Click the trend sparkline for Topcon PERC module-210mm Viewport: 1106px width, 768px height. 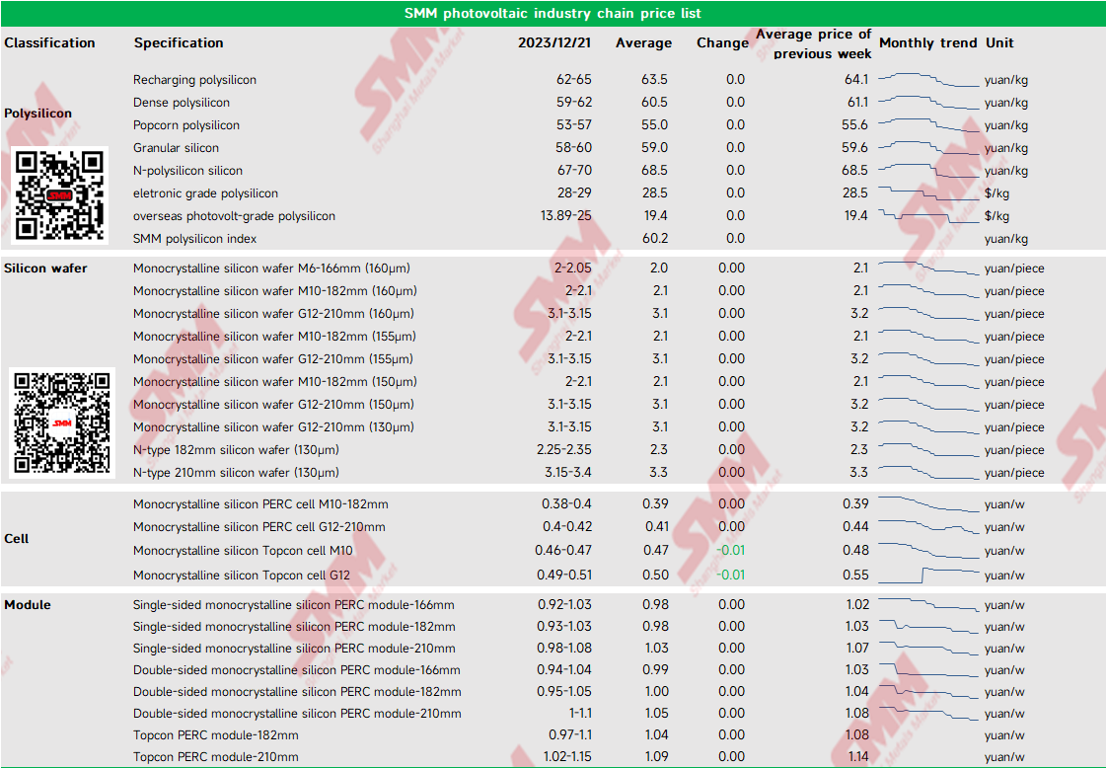[922, 757]
